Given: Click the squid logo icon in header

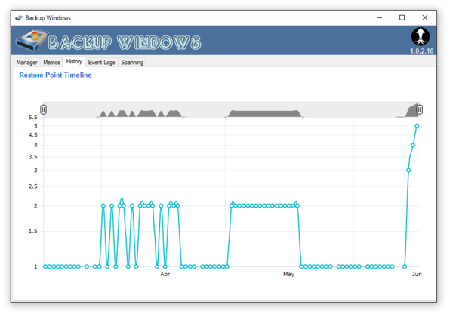Looking at the screenshot, I should 421,37.
